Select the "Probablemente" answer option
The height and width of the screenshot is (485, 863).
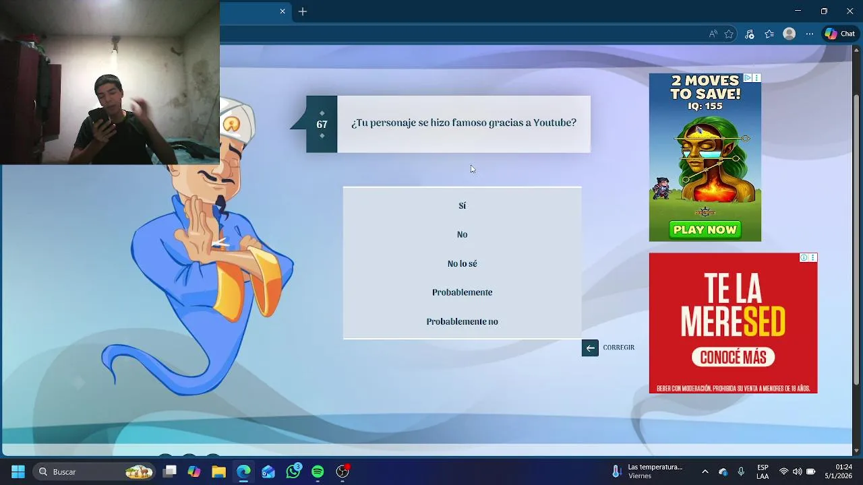(x=462, y=292)
